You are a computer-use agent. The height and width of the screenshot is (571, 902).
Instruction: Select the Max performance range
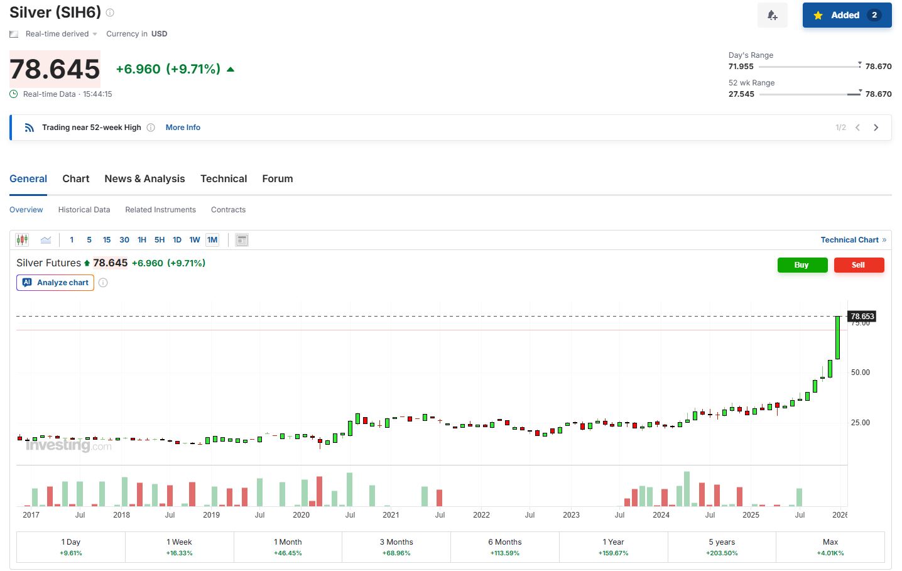(x=830, y=547)
